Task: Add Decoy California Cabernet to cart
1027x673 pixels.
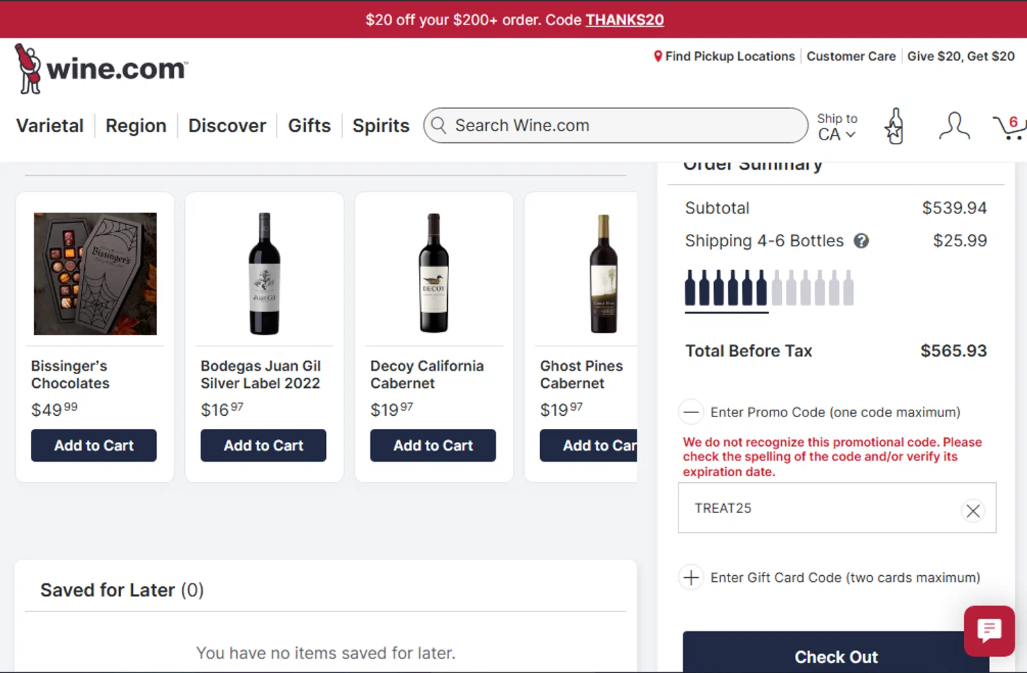Action: pos(433,445)
